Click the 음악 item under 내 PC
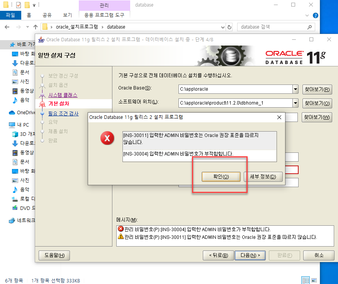This screenshot has width=338, height=284. click(21, 190)
